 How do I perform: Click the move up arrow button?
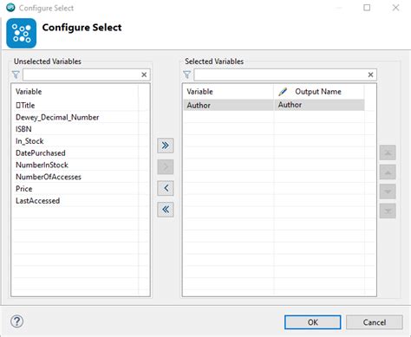(388, 172)
